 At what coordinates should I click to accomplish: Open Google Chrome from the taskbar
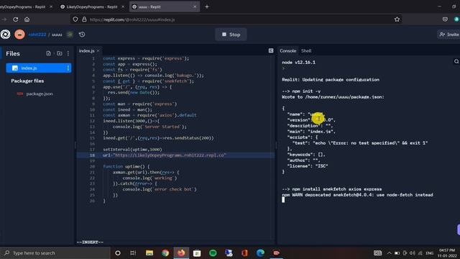point(165,253)
